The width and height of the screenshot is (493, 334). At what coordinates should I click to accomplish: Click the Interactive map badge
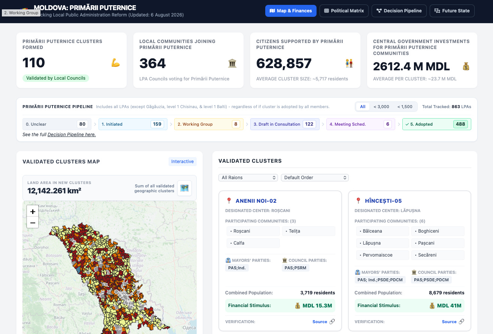[x=182, y=162]
